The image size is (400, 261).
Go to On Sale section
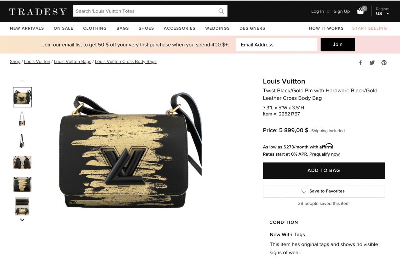point(63,28)
